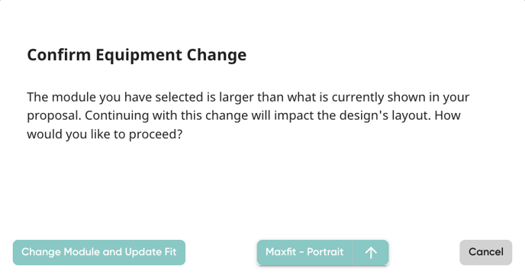Click the up arrow next to Maxfit - Portrait
Screen dimensions: 525x278
[x=371, y=252]
